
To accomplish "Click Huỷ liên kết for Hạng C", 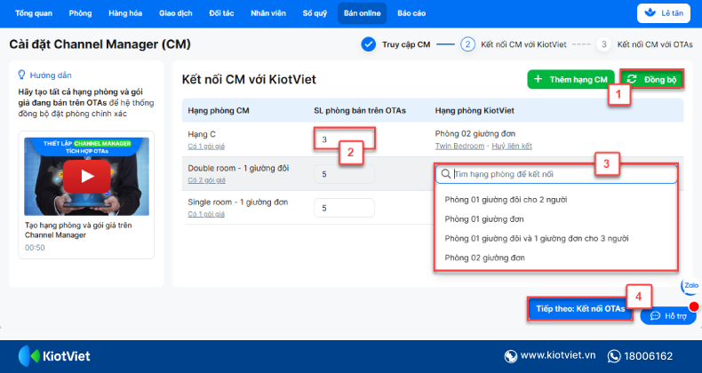I will (512, 146).
